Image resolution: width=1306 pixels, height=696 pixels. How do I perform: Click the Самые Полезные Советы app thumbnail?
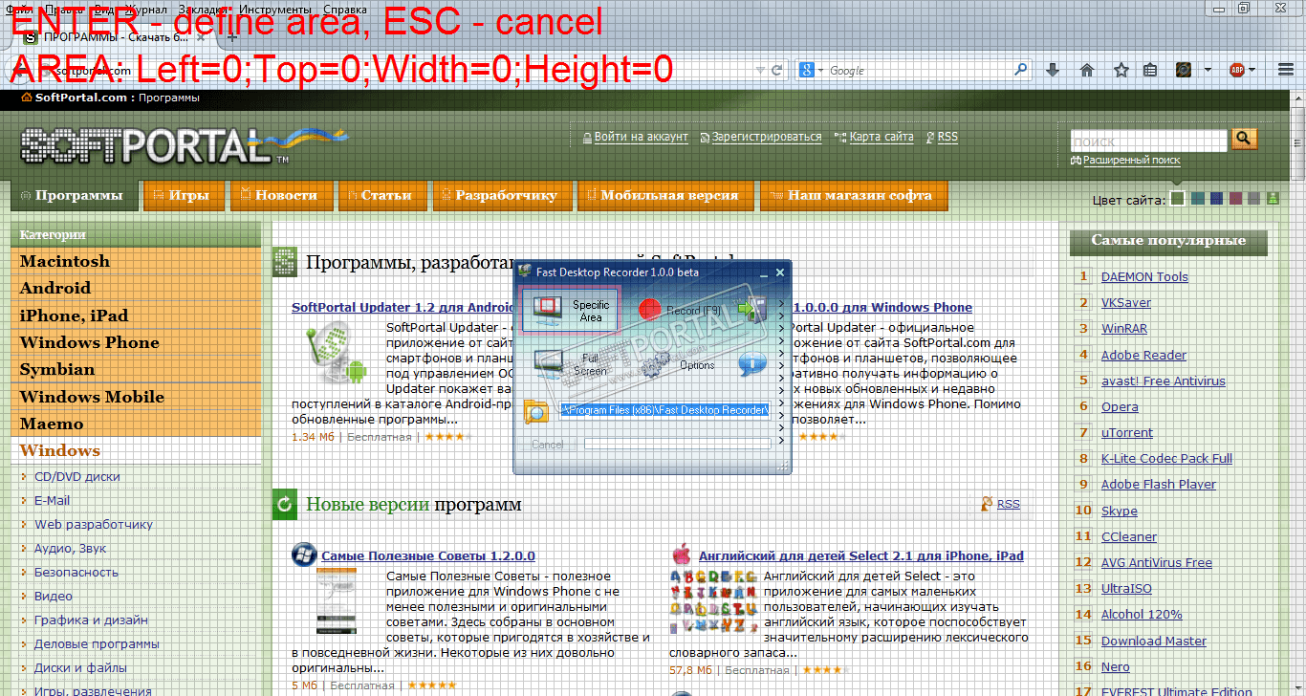(x=337, y=601)
